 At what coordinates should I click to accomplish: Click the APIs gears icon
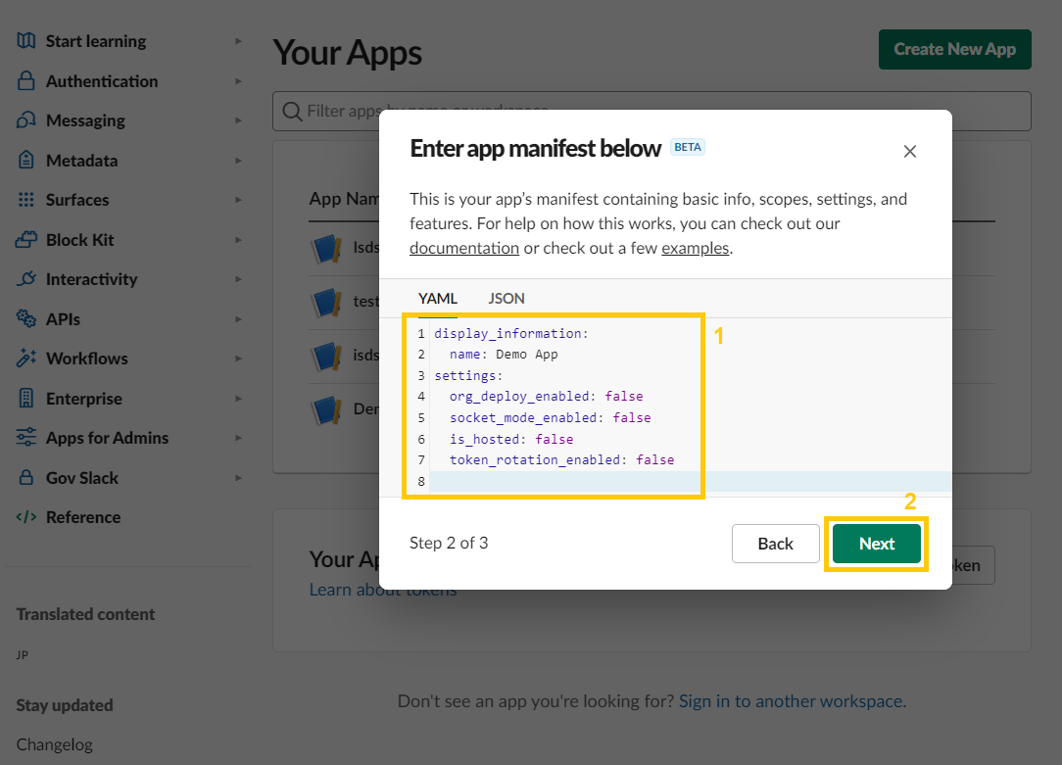coord(26,319)
